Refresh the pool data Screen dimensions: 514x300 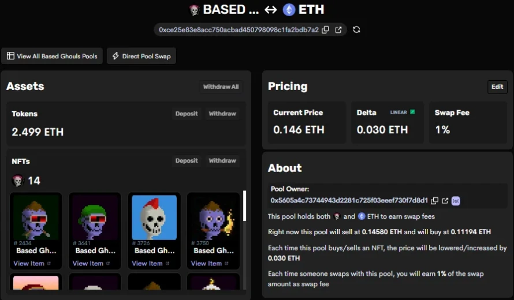point(357,30)
